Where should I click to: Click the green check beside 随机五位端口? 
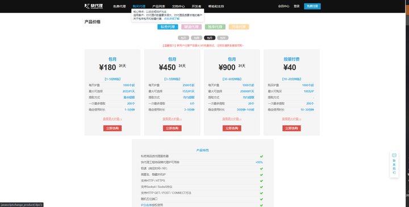click(x=261, y=199)
